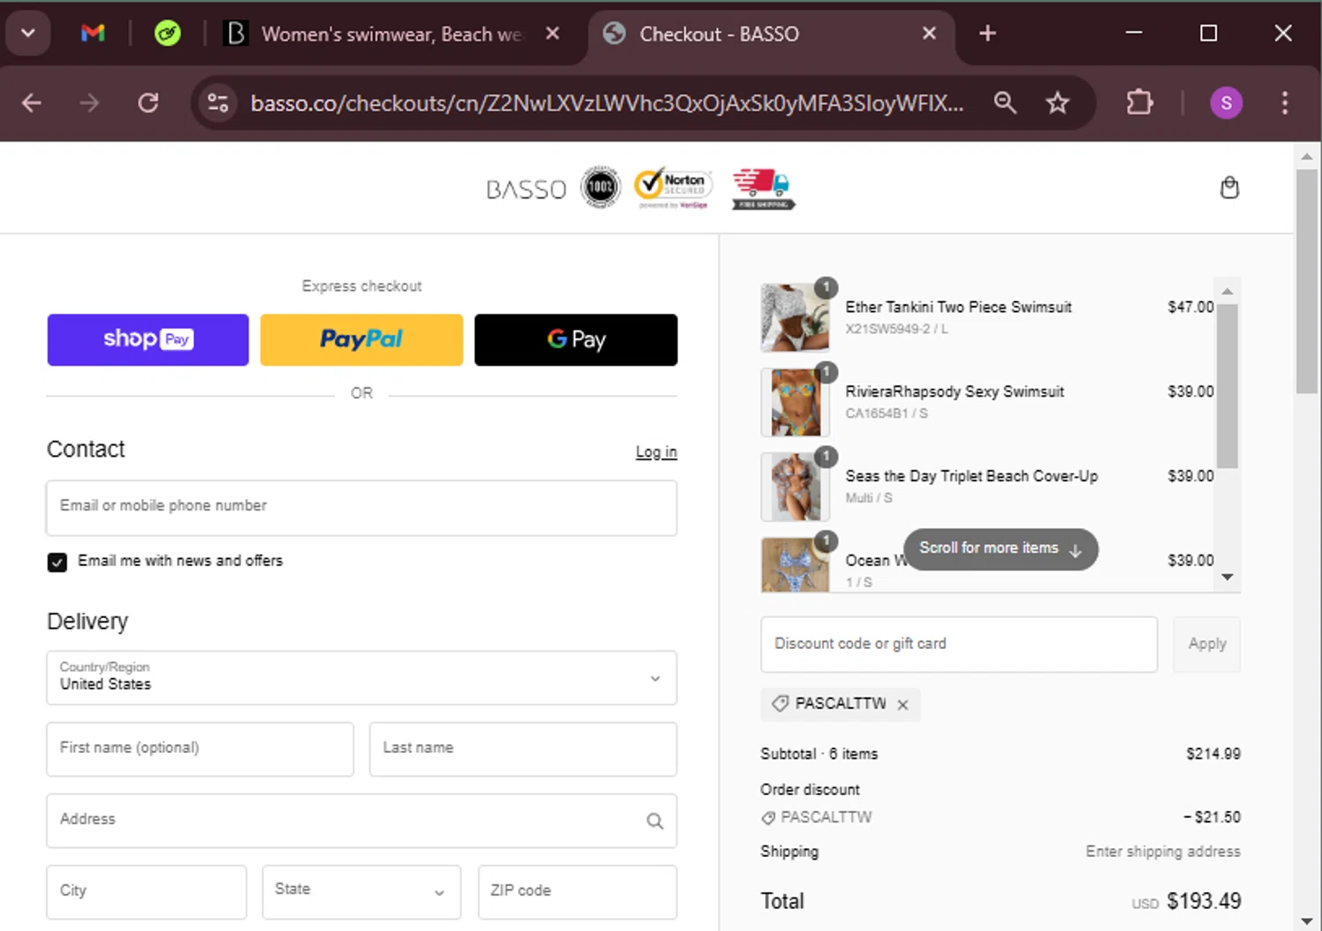This screenshot has width=1322, height=931.
Task: Click order list scroll up arrow
Action: (1227, 290)
